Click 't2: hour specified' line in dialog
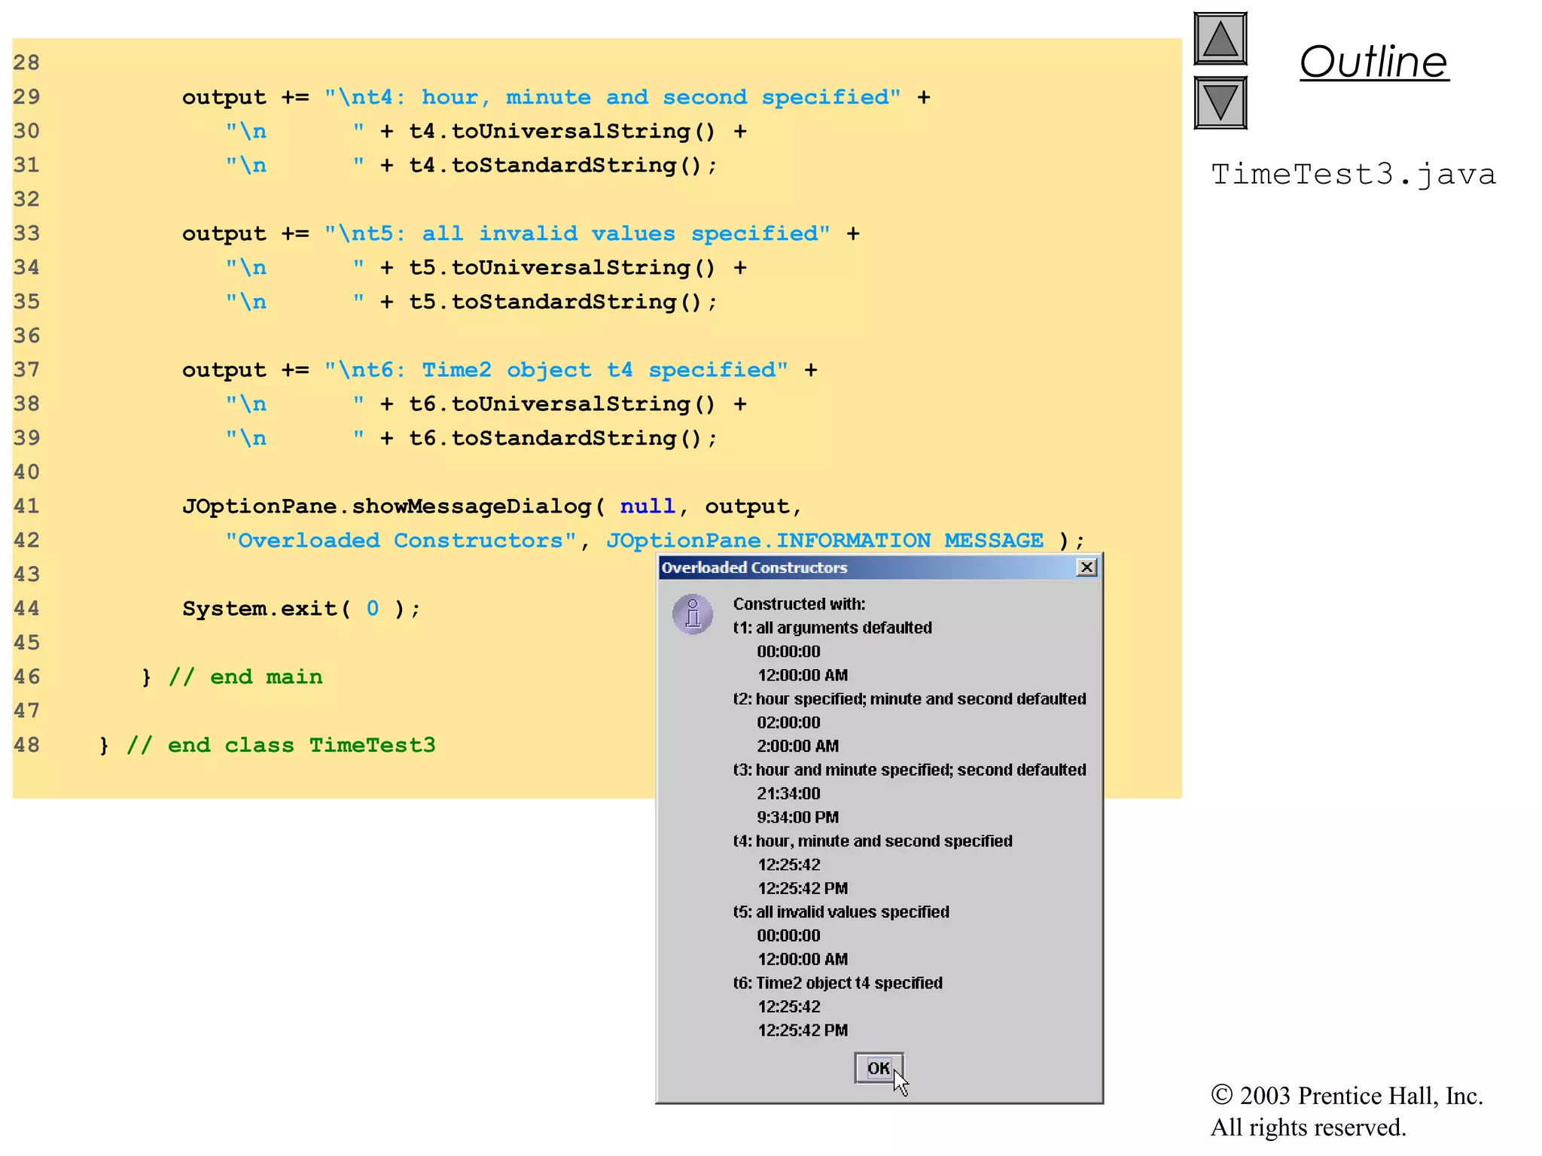This screenshot has width=1542, height=1156. (x=910, y=698)
